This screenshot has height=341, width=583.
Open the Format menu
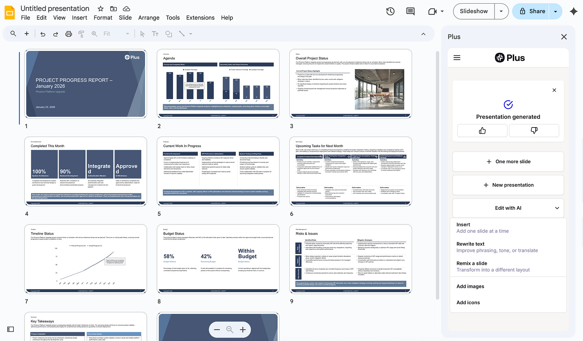[x=103, y=17]
